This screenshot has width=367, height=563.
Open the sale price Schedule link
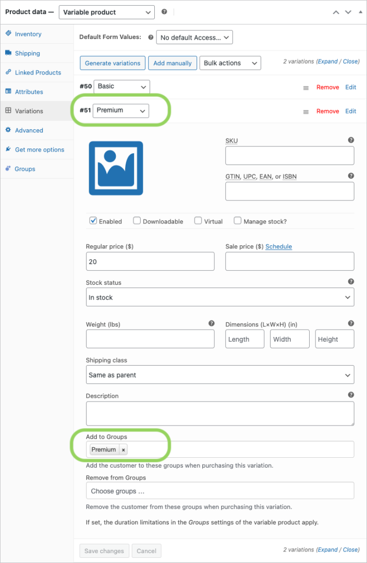tap(278, 246)
